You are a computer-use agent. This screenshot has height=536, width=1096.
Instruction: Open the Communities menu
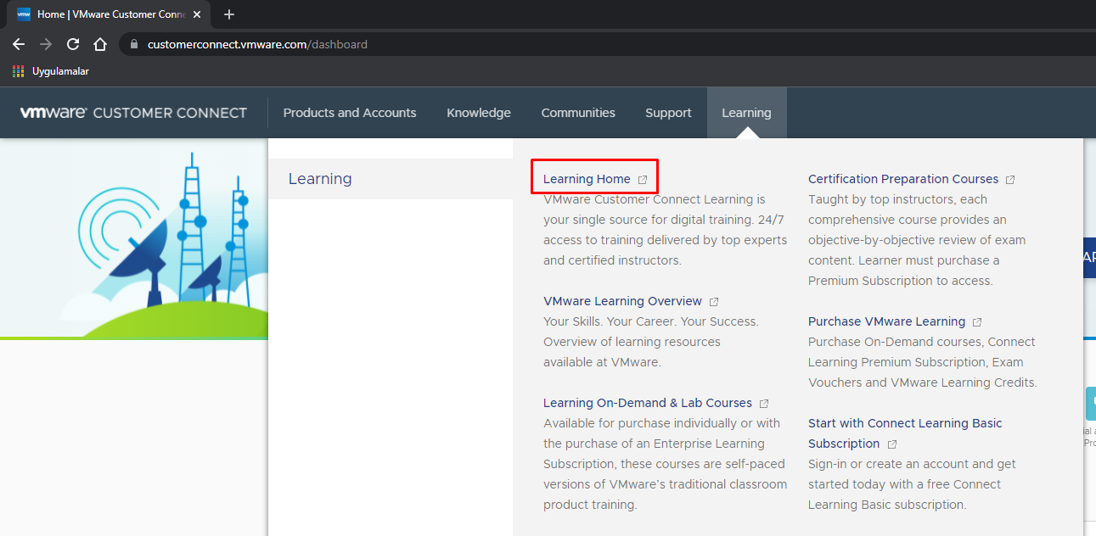tap(578, 113)
